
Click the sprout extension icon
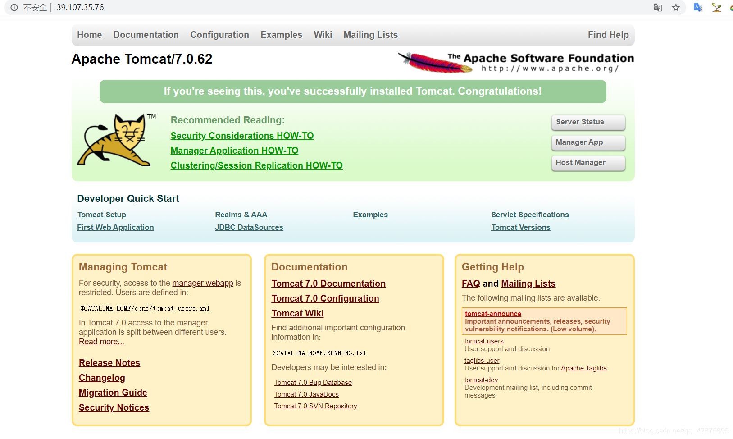716,7
